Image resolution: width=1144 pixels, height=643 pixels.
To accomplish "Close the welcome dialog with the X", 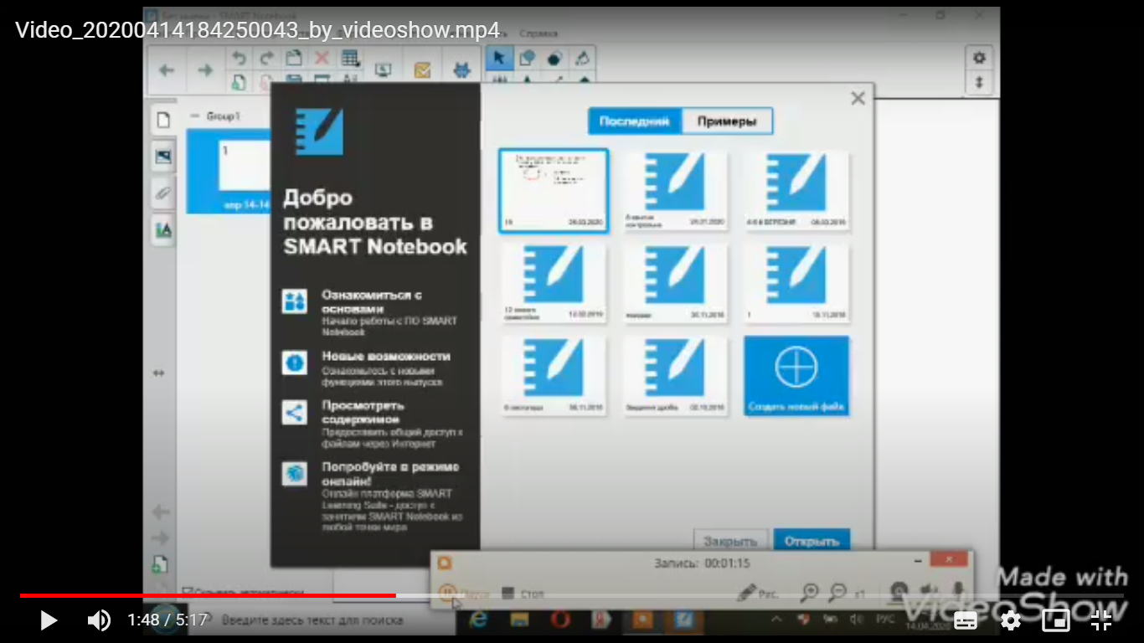I will click(x=858, y=99).
